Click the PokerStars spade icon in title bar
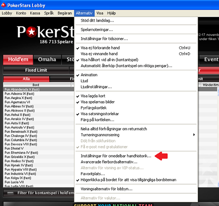The height and width of the screenshot is (206, 219). pyautogui.click(x=3, y=5)
